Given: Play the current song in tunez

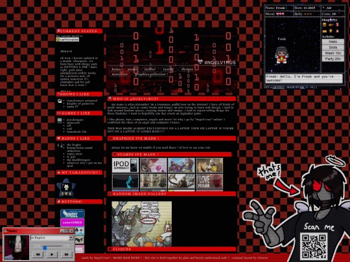Looking at the screenshot, I should [52, 254].
